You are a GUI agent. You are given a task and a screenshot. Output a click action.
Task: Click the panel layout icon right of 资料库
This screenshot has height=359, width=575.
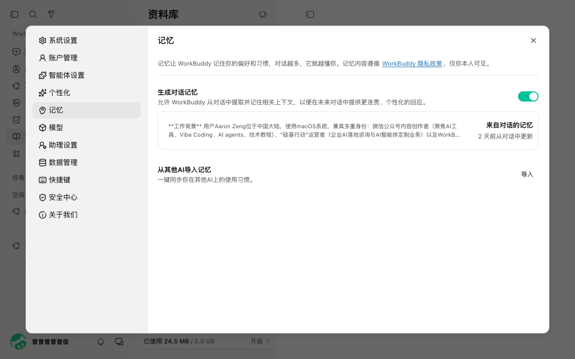(310, 14)
